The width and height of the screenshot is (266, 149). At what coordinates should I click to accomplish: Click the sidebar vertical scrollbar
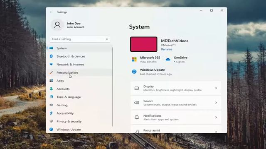(x=113, y=87)
